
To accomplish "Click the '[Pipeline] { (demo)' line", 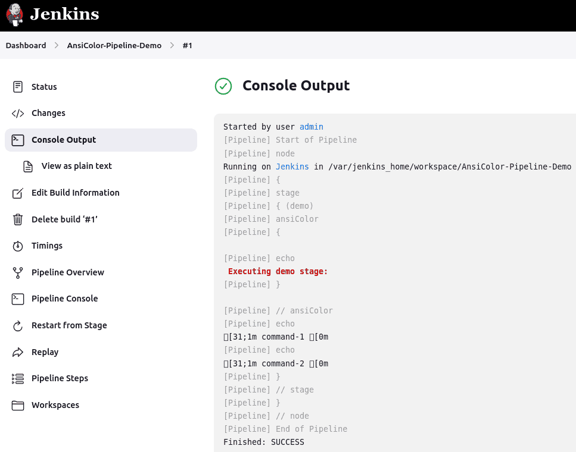I will click(269, 206).
